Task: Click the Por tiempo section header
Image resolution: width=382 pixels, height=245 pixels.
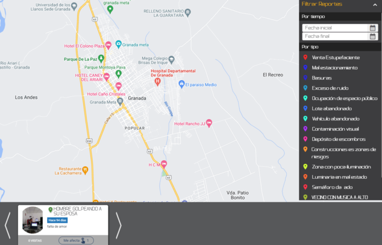Action: 340,16
